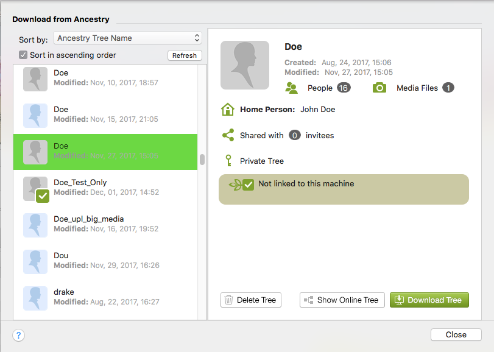Click the home person name John Doe
This screenshot has width=494, height=352.
click(x=317, y=110)
